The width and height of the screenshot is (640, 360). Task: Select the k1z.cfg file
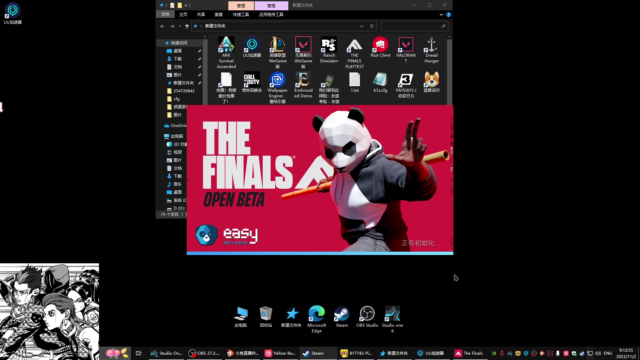(380, 82)
